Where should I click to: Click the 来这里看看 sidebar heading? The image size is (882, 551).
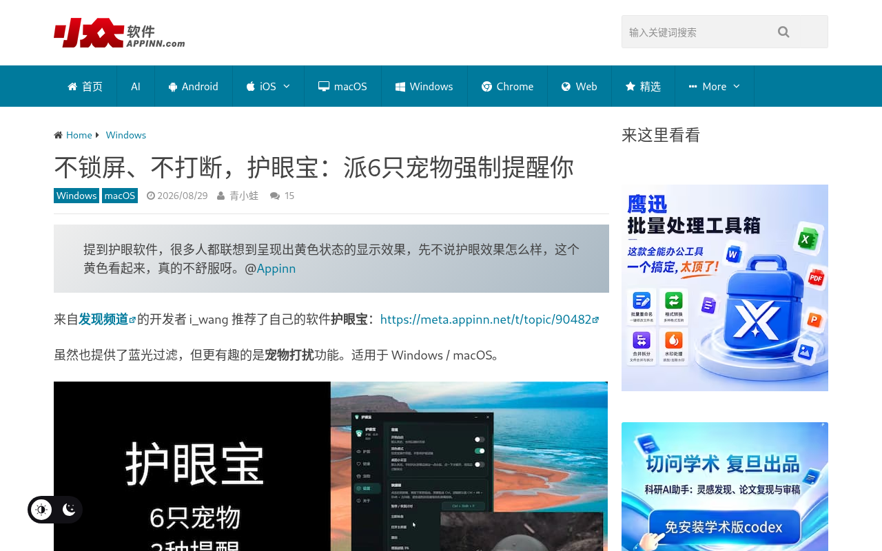(661, 135)
